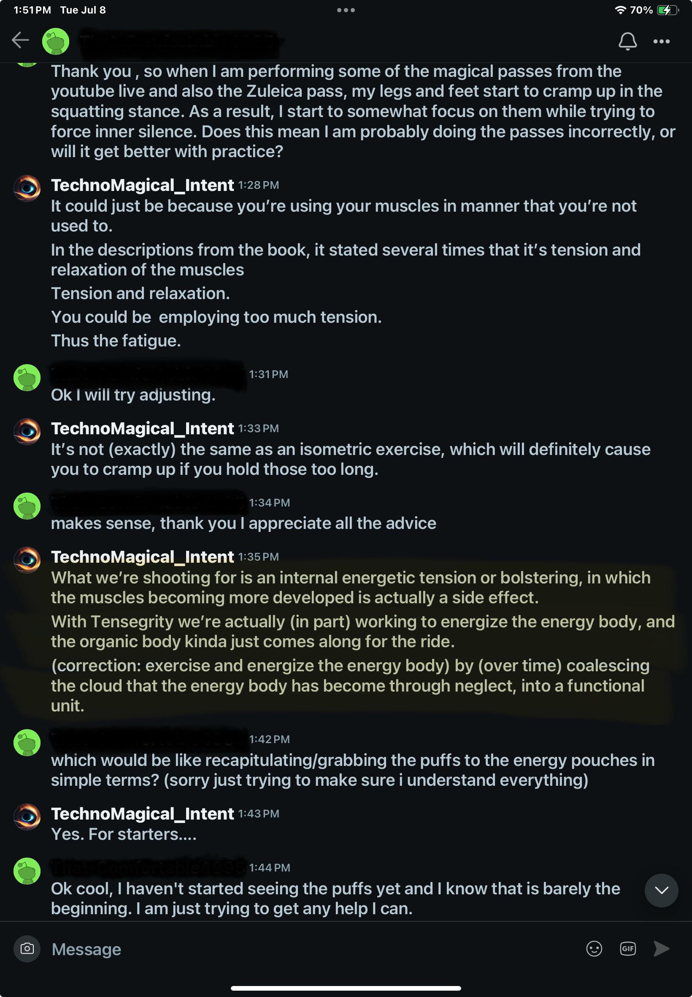Tap the back arrow to leave chat
The height and width of the screenshot is (997, 692).
20,41
